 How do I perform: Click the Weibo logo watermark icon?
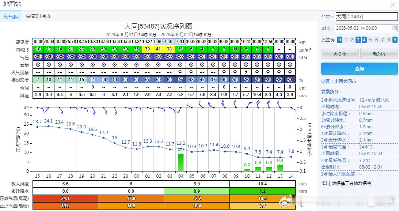[x=285, y=202]
